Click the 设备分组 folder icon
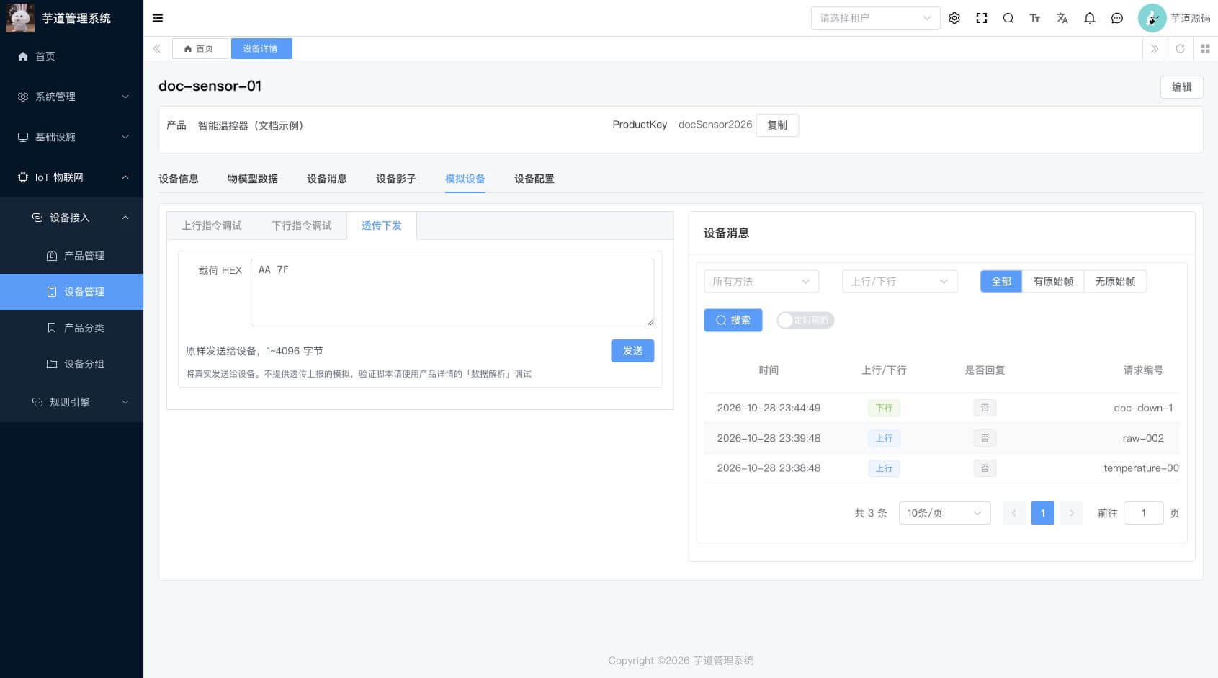This screenshot has height=678, width=1218. coord(52,364)
